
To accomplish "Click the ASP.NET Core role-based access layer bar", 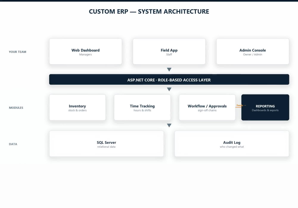I will click(x=169, y=79).
